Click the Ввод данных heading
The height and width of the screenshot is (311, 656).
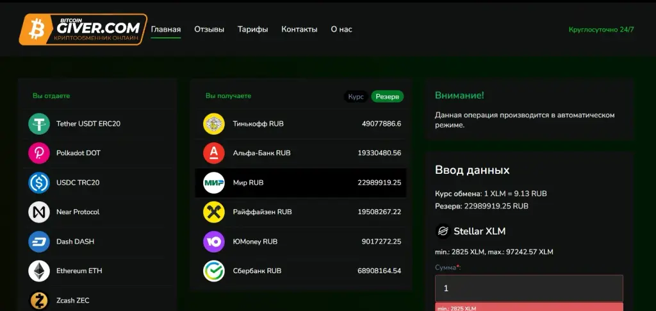point(472,171)
